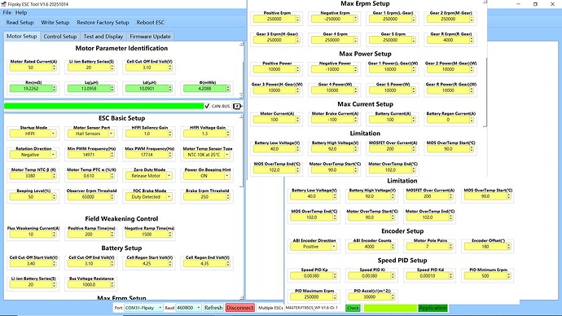Click the Beeping Level stepper arrows
Viewport: 562px width, 316px height.
pos(54,197)
